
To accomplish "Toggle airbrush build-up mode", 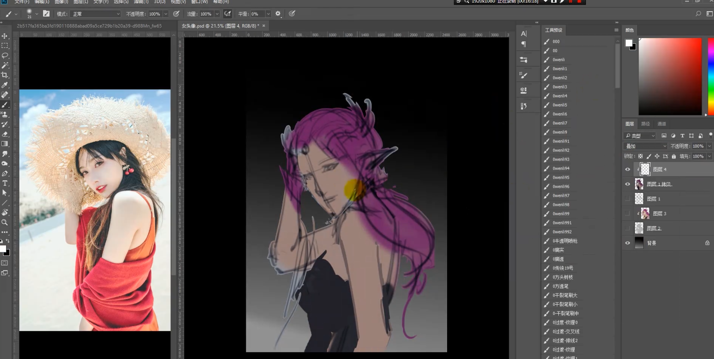I will [228, 14].
